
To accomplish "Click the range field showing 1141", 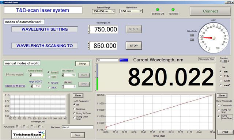I will [37, 86].
